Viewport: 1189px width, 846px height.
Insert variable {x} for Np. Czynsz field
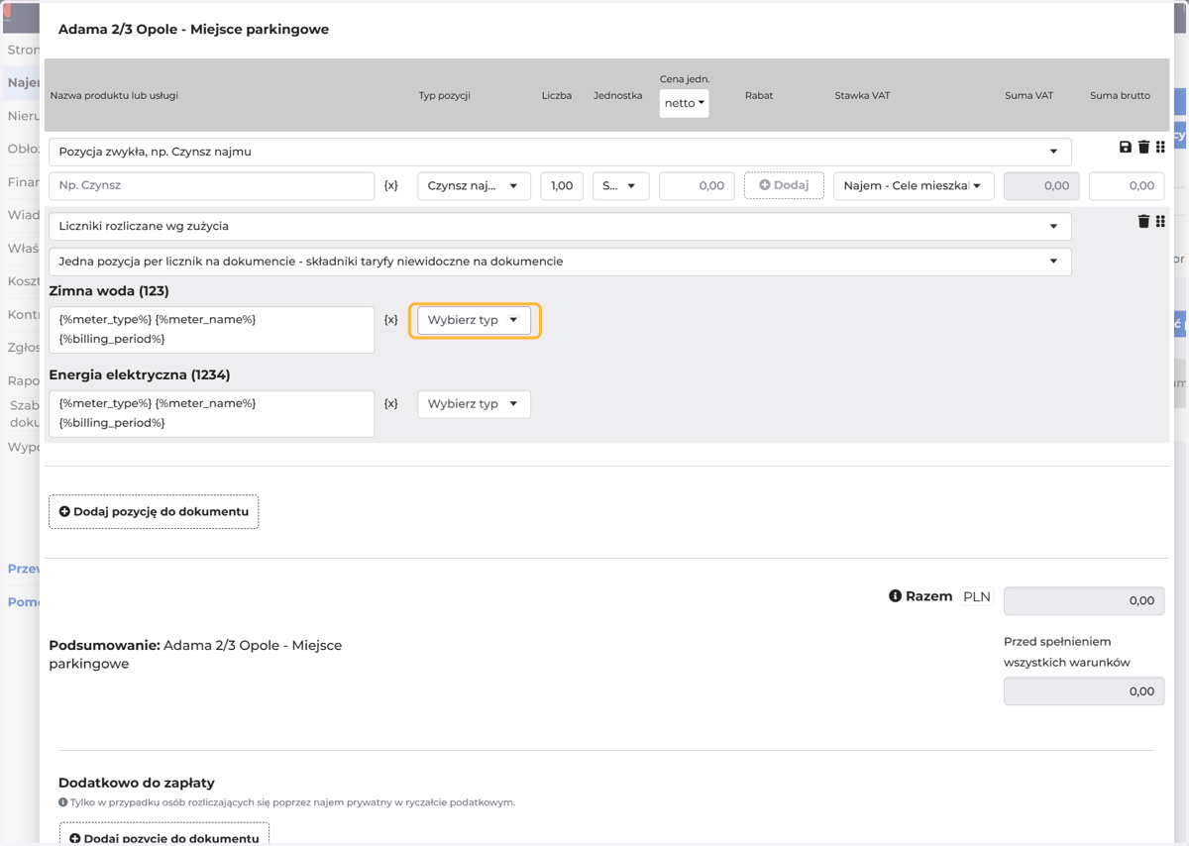click(x=391, y=185)
